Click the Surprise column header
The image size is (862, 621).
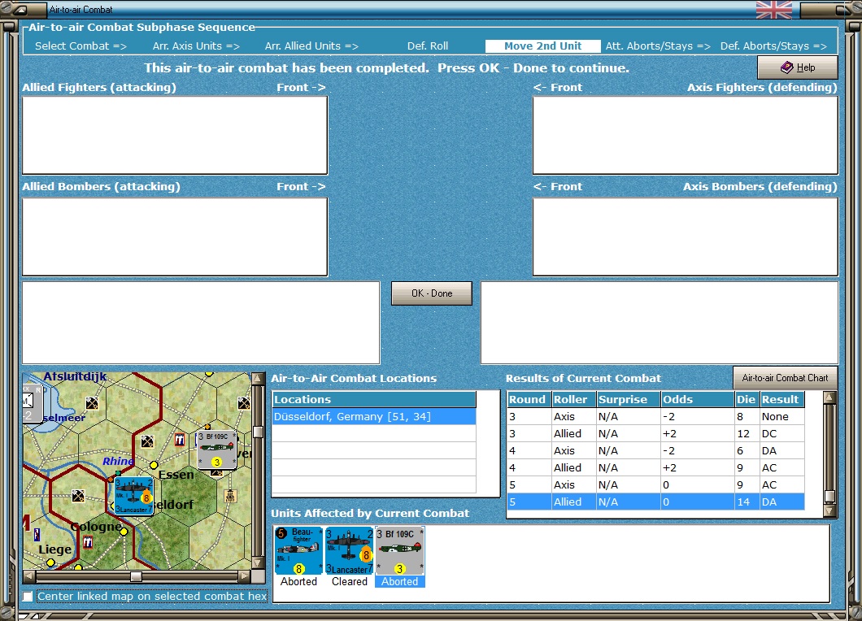point(629,400)
